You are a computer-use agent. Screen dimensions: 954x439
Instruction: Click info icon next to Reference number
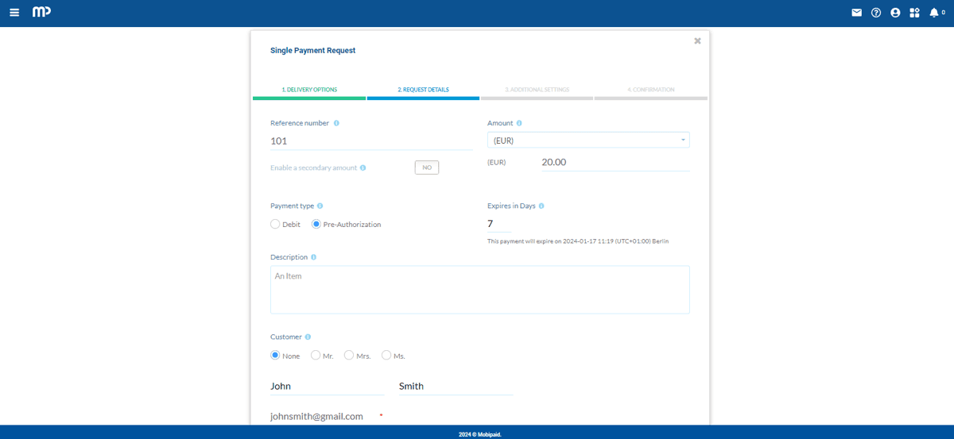336,123
